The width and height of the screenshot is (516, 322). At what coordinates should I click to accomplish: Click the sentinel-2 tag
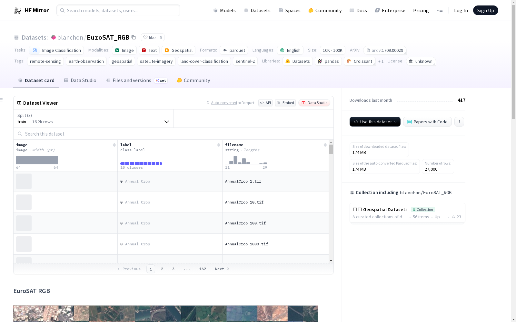pos(245,61)
